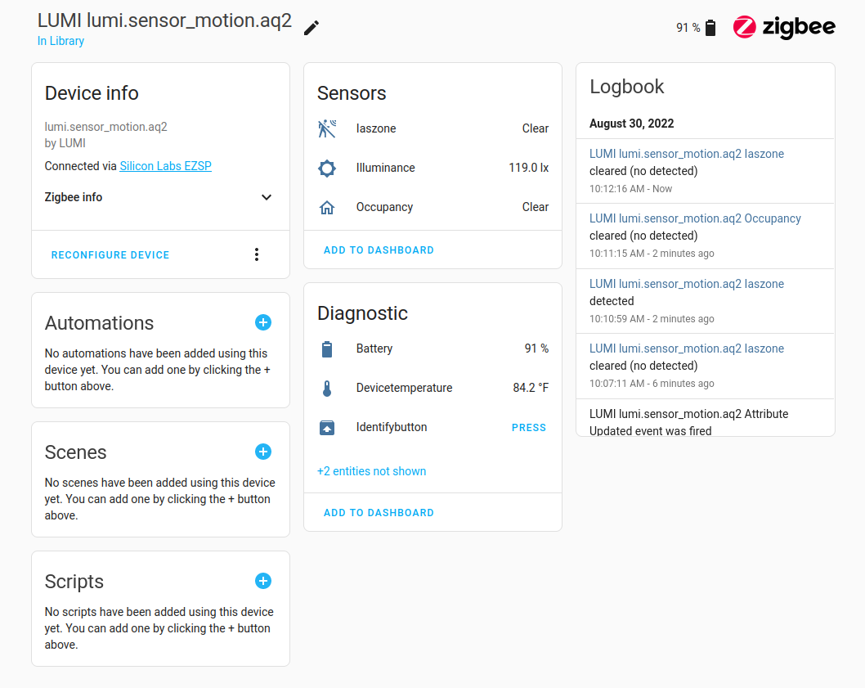The width and height of the screenshot is (865, 688).
Task: Open the Silicon Labs EZSP link
Action: coord(165,166)
